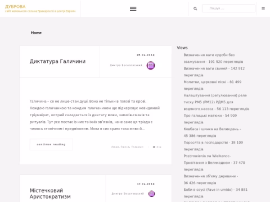The width and height of the screenshot is (270, 202).
Task: Click the Views widget heading
Action: pos(182,48)
